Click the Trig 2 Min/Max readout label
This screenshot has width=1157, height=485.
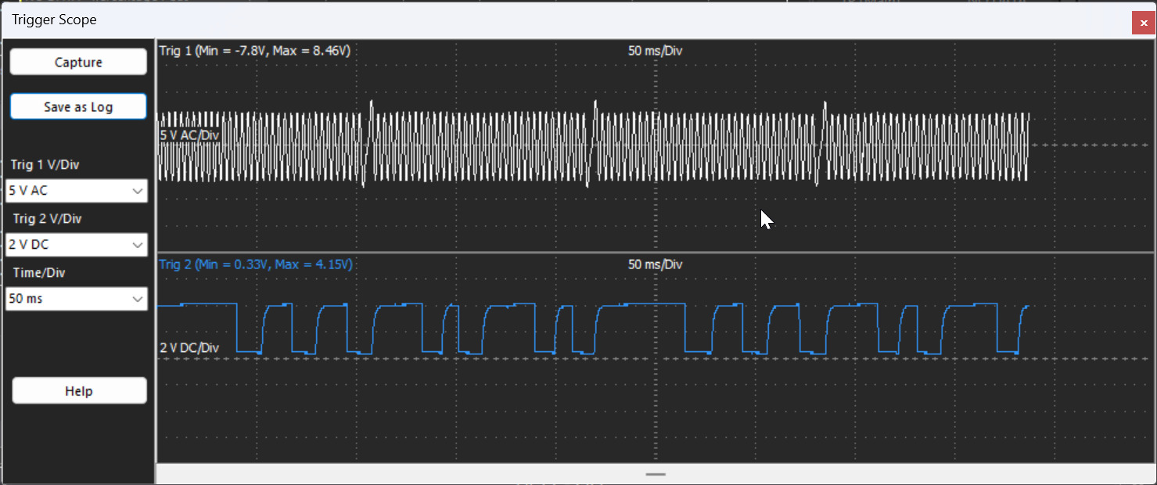(x=254, y=264)
